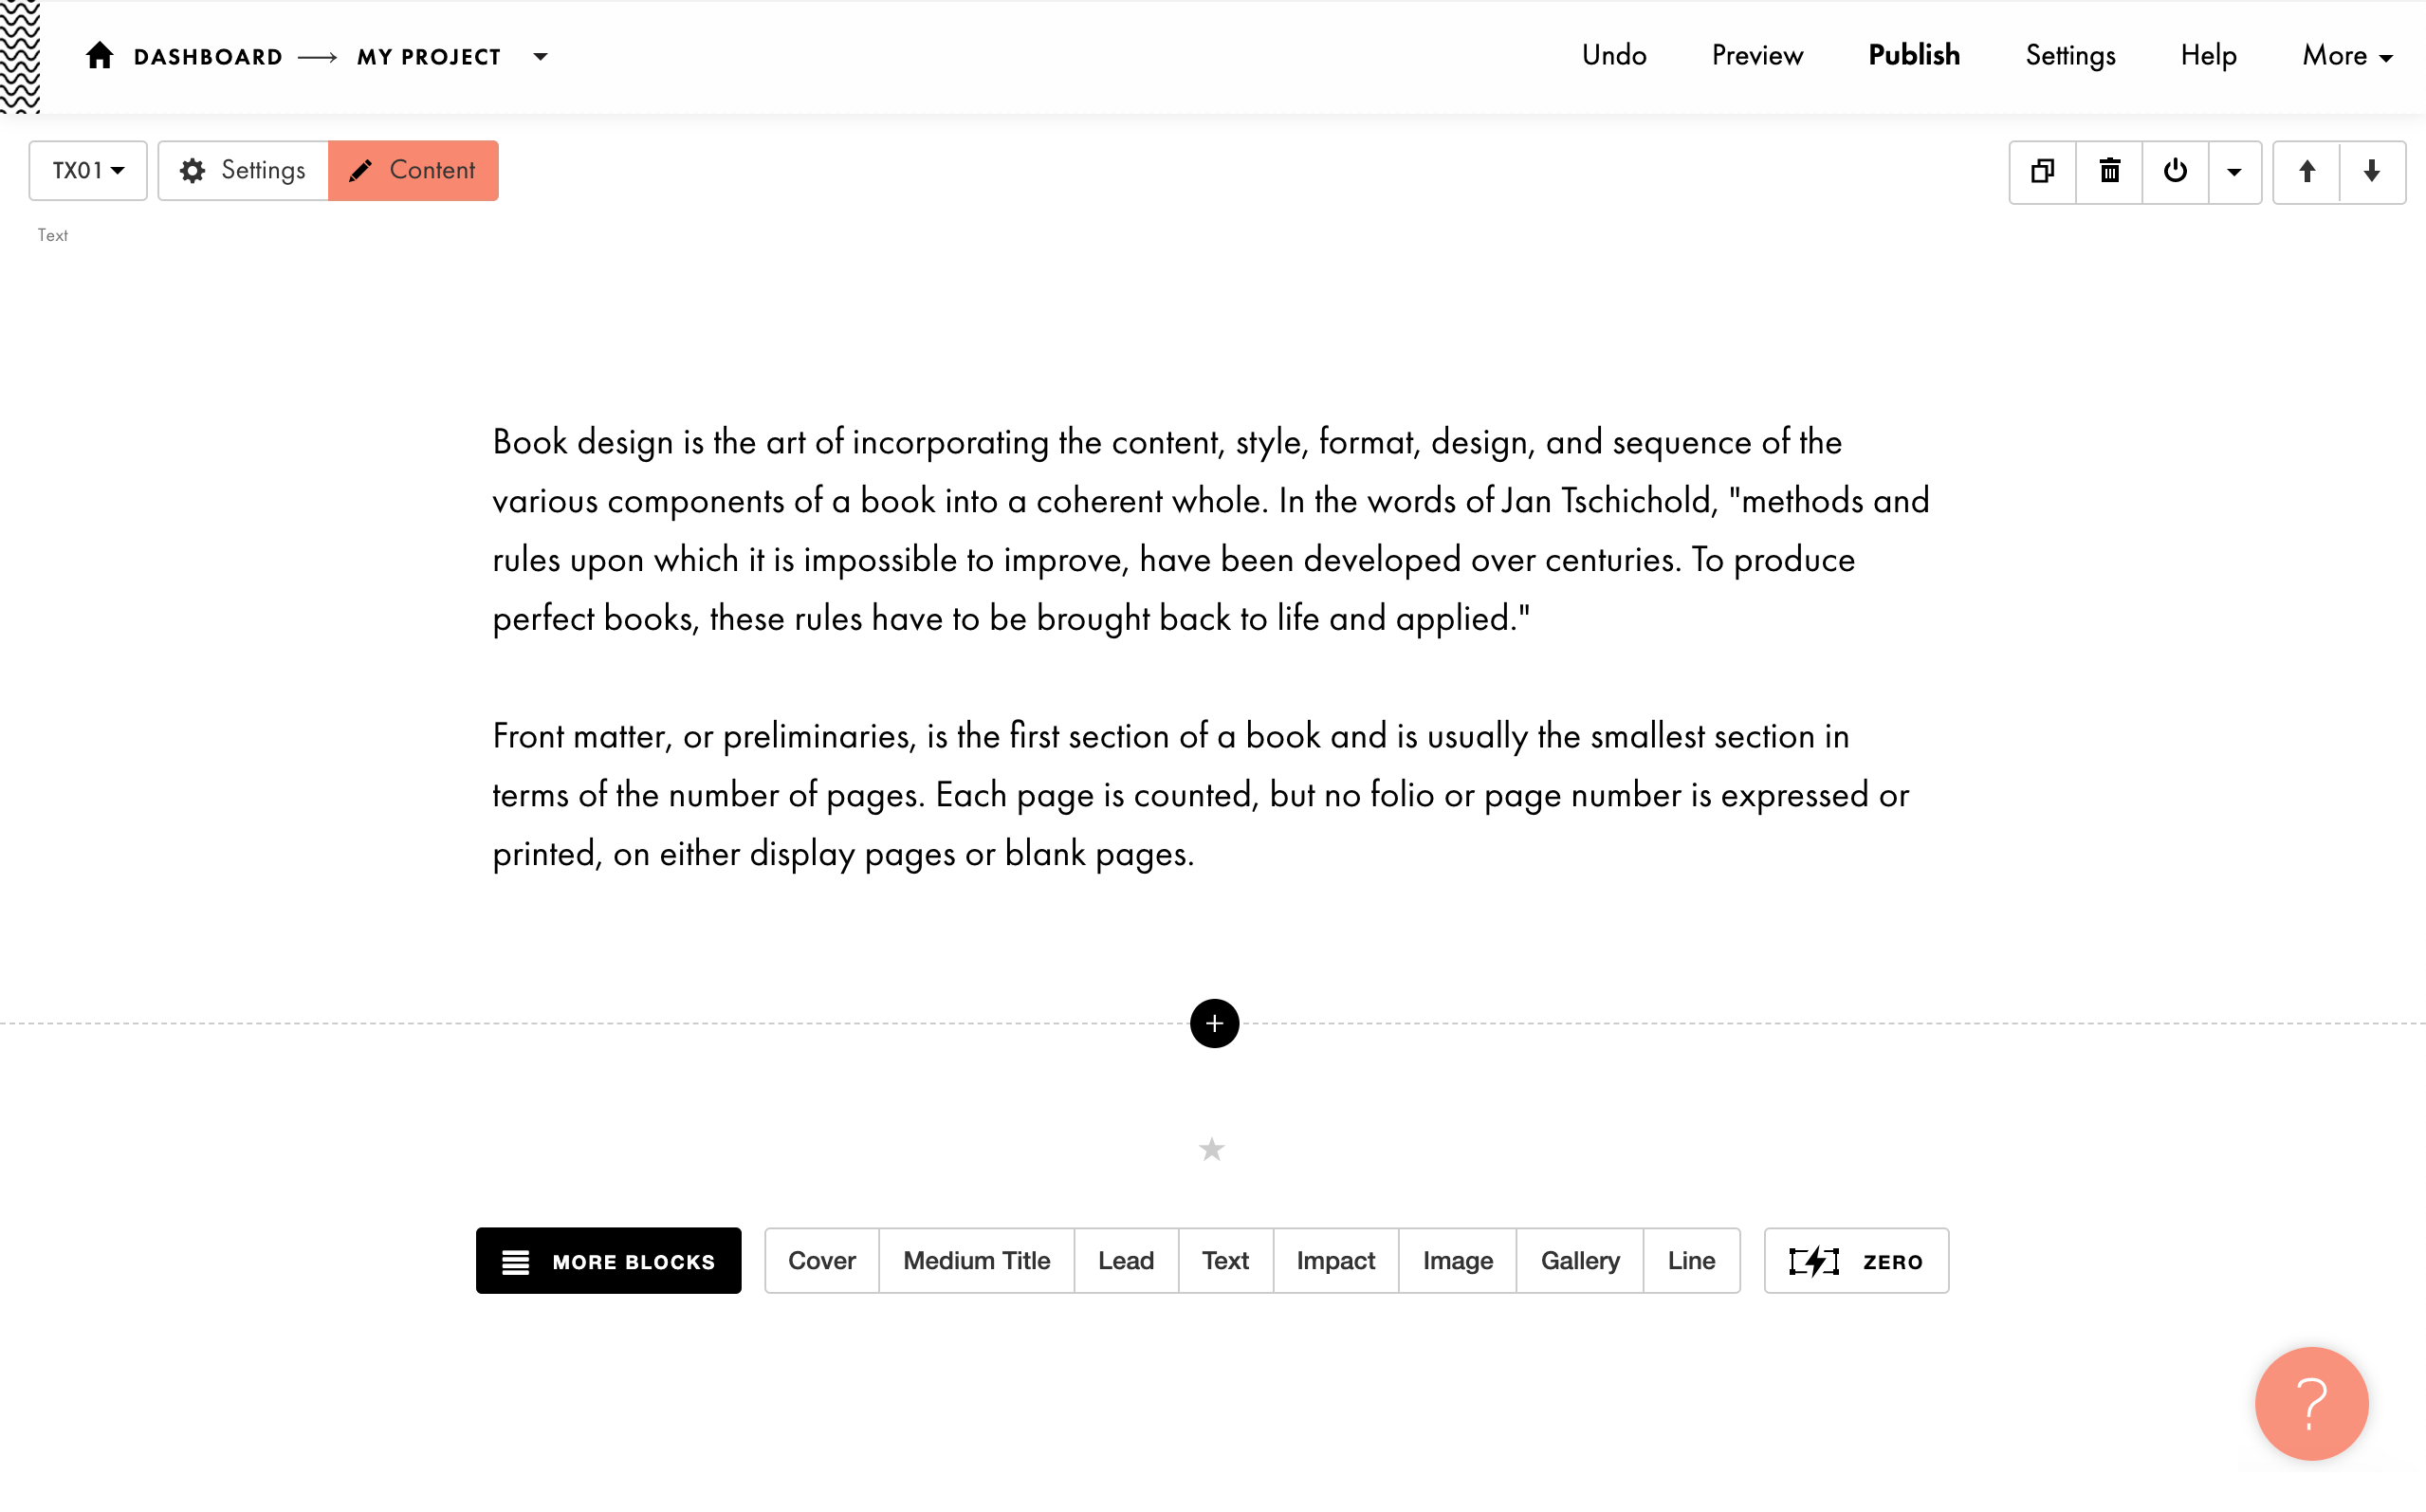The height and width of the screenshot is (1512, 2426).
Task: Click the plus to add a new block
Action: point(1215,1023)
